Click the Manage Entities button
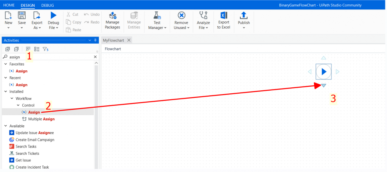This screenshot has height=172, width=387. (x=134, y=21)
